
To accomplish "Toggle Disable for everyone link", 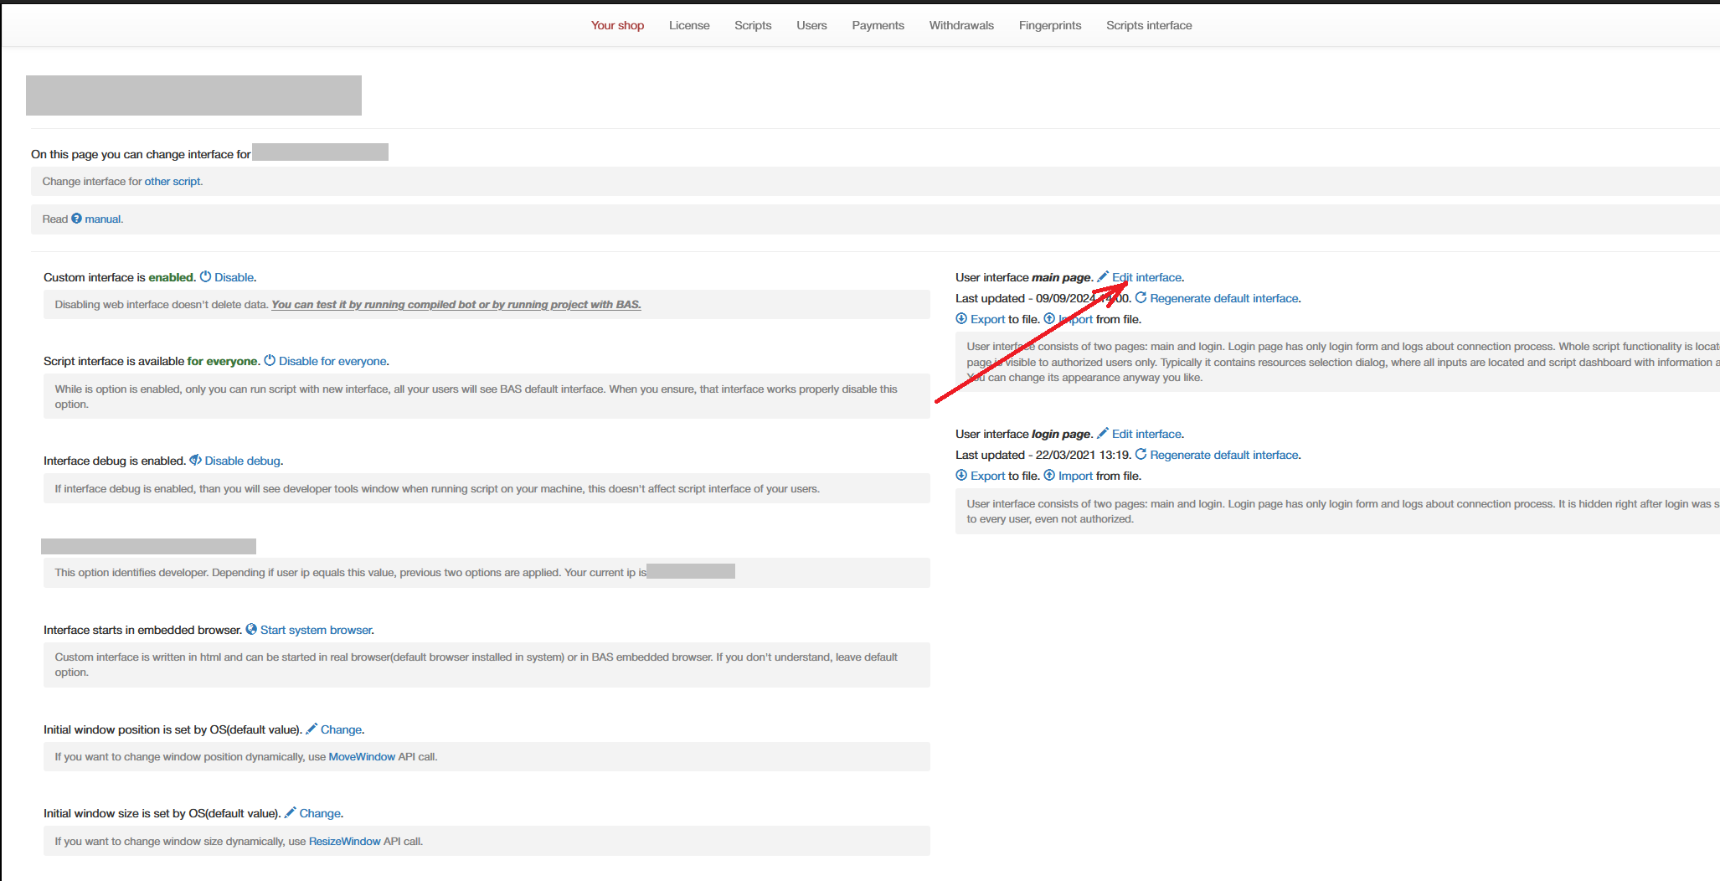I will tap(332, 361).
